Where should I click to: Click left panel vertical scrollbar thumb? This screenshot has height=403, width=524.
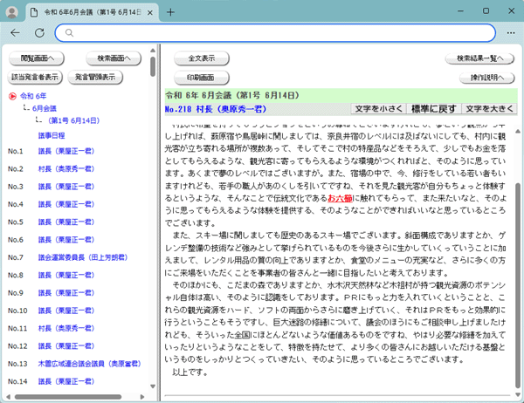point(153,66)
